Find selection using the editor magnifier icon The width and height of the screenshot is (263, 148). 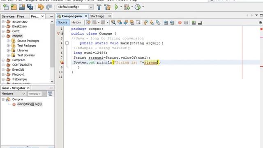(113, 23)
